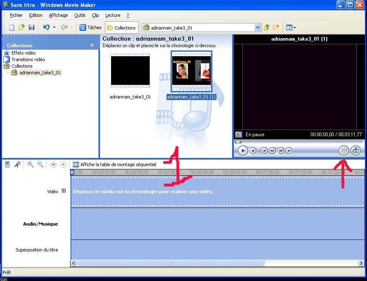Click the filmstrip icon beside Affiche la table
Viewport: 367px width, 281px height.
click(x=75, y=164)
